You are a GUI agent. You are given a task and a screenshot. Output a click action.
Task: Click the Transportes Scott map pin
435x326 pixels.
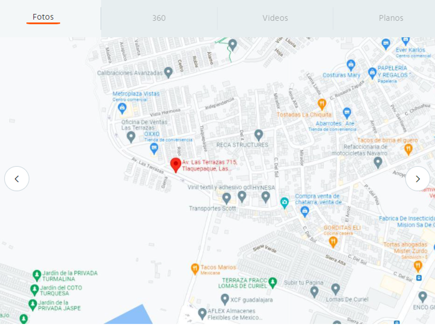(x=226, y=198)
